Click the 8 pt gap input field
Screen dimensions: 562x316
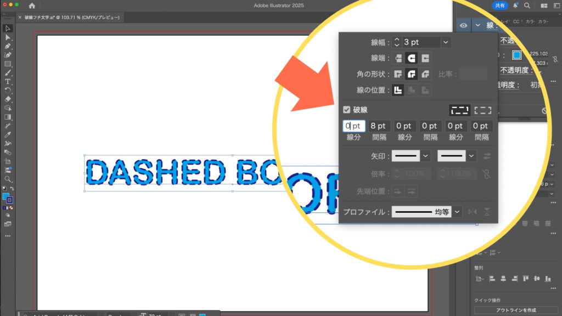(x=379, y=126)
